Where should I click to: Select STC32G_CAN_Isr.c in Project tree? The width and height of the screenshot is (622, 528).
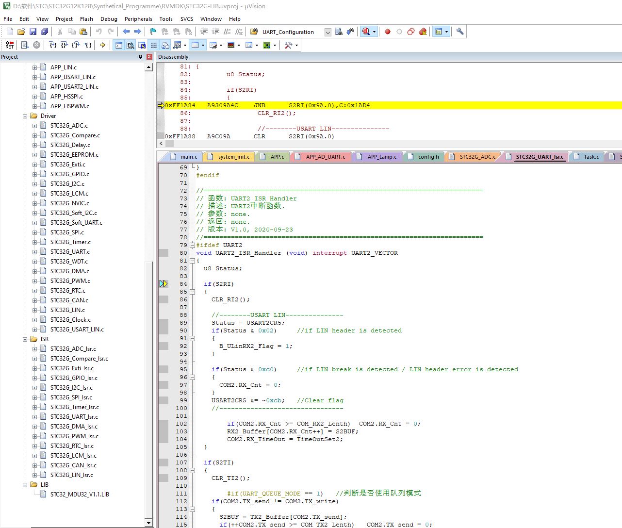[x=73, y=465]
